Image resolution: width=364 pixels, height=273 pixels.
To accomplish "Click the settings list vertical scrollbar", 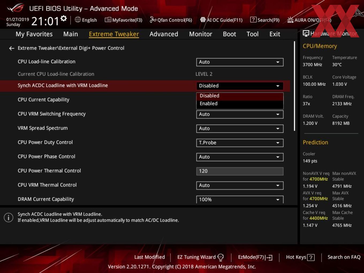I will (294, 86).
